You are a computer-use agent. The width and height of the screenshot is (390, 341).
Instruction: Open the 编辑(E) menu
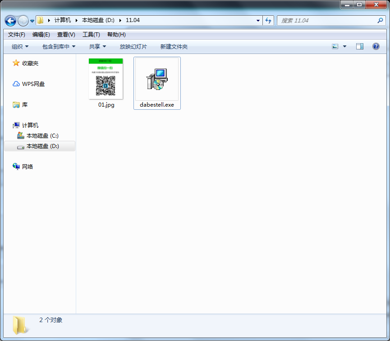pyautogui.click(x=41, y=35)
